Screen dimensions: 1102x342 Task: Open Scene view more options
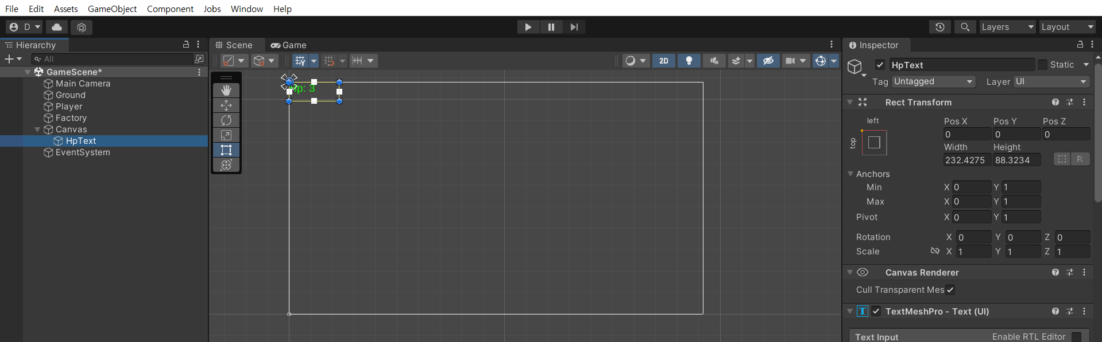point(832,44)
